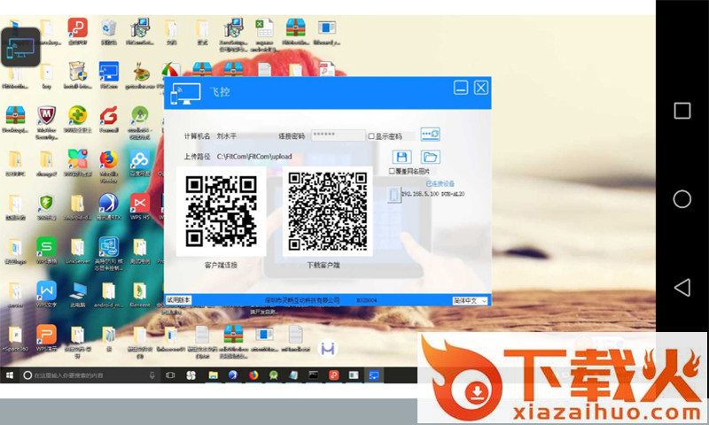The image size is (709, 425).
Task: Select the 此电脑 This PC desktop icon
Action: [77, 294]
